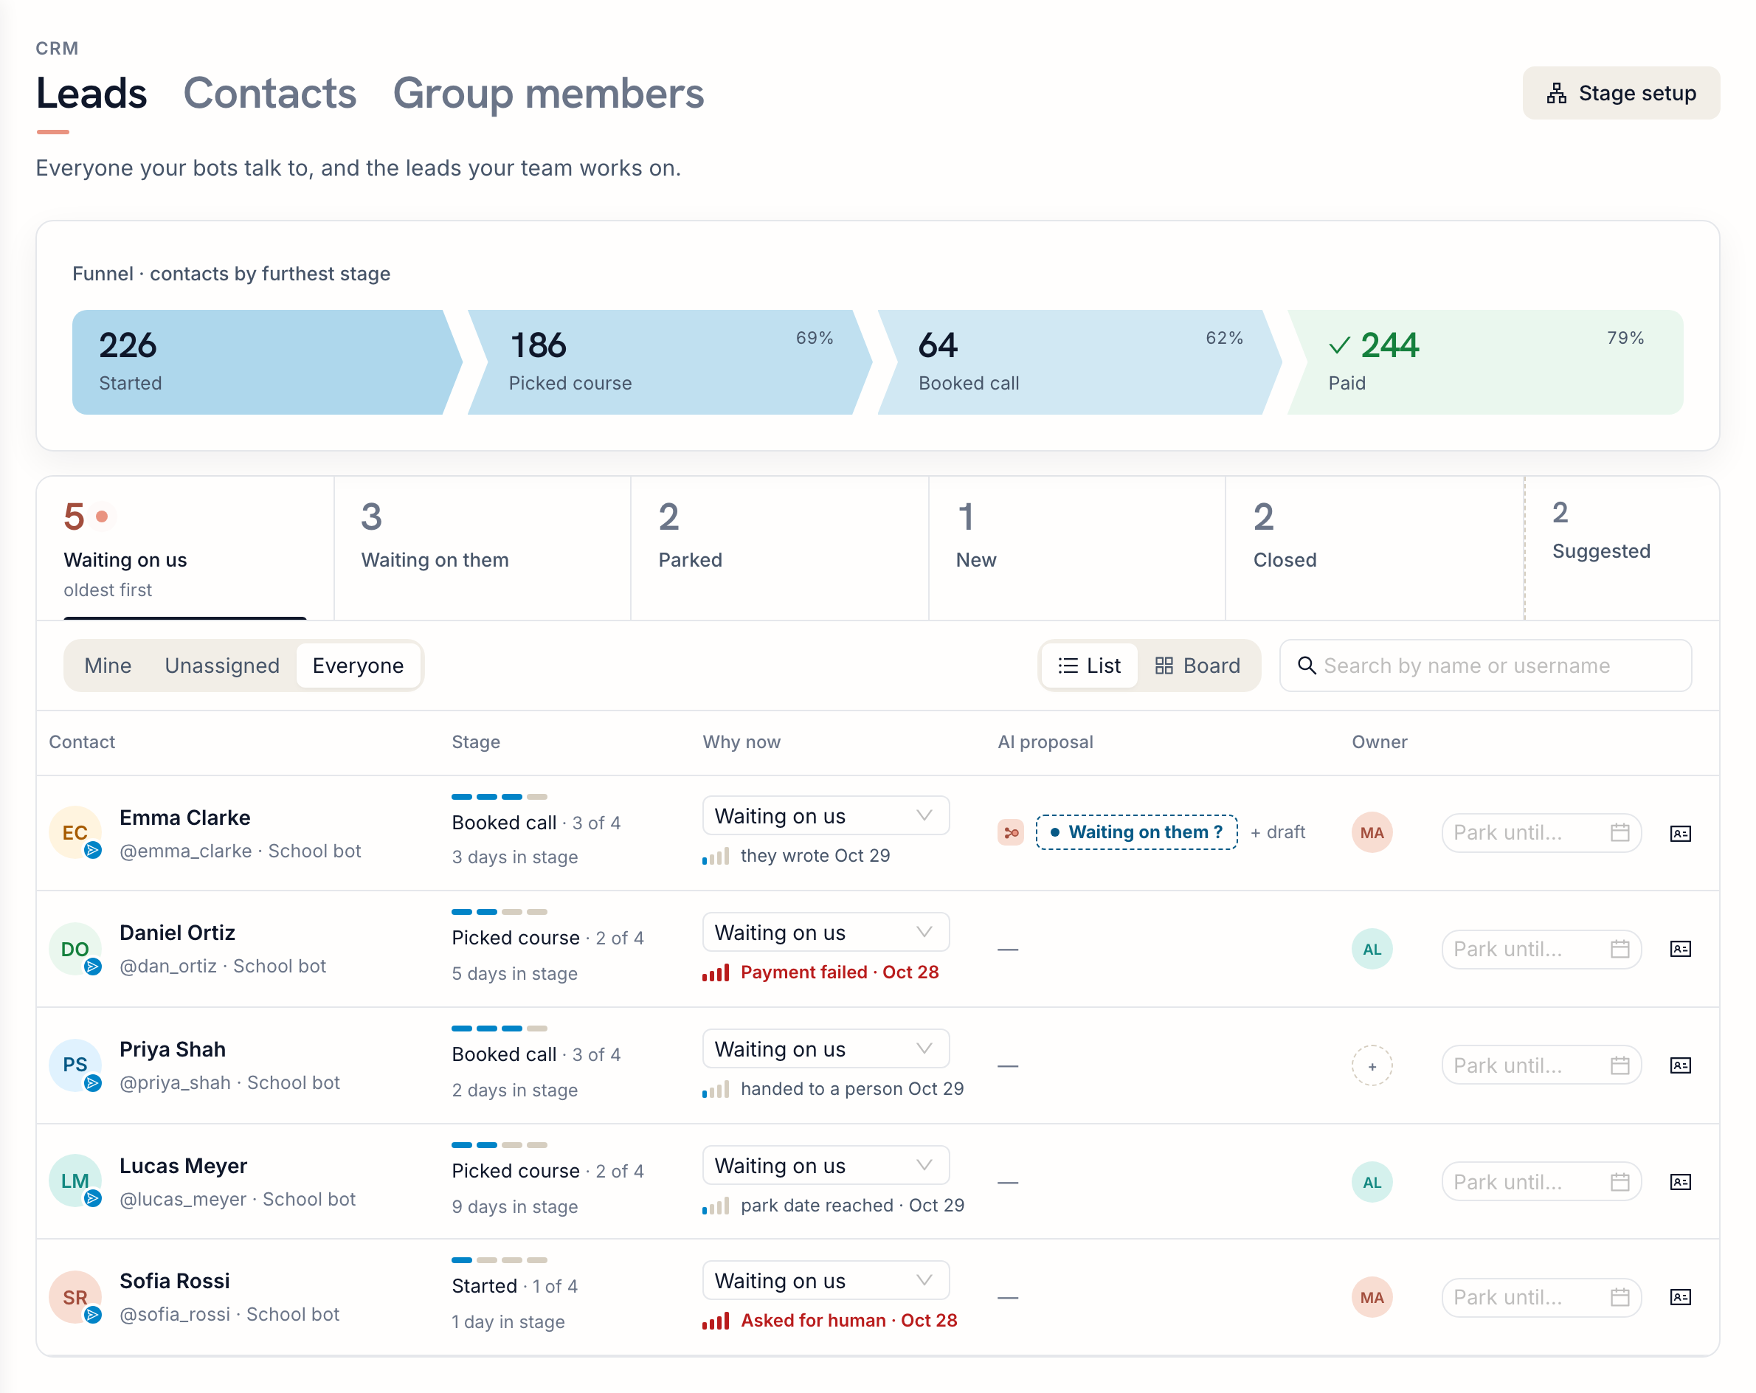
Task: Open Priya Shah's Waiting on us dropdown
Action: (826, 1048)
